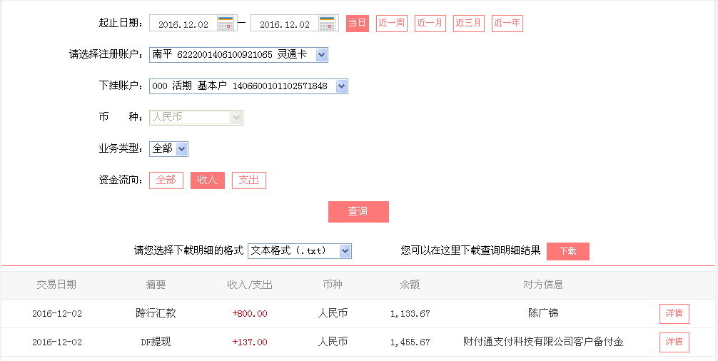
Task: View 详情 for the 跨行汇款 transaction
Action: [674, 314]
